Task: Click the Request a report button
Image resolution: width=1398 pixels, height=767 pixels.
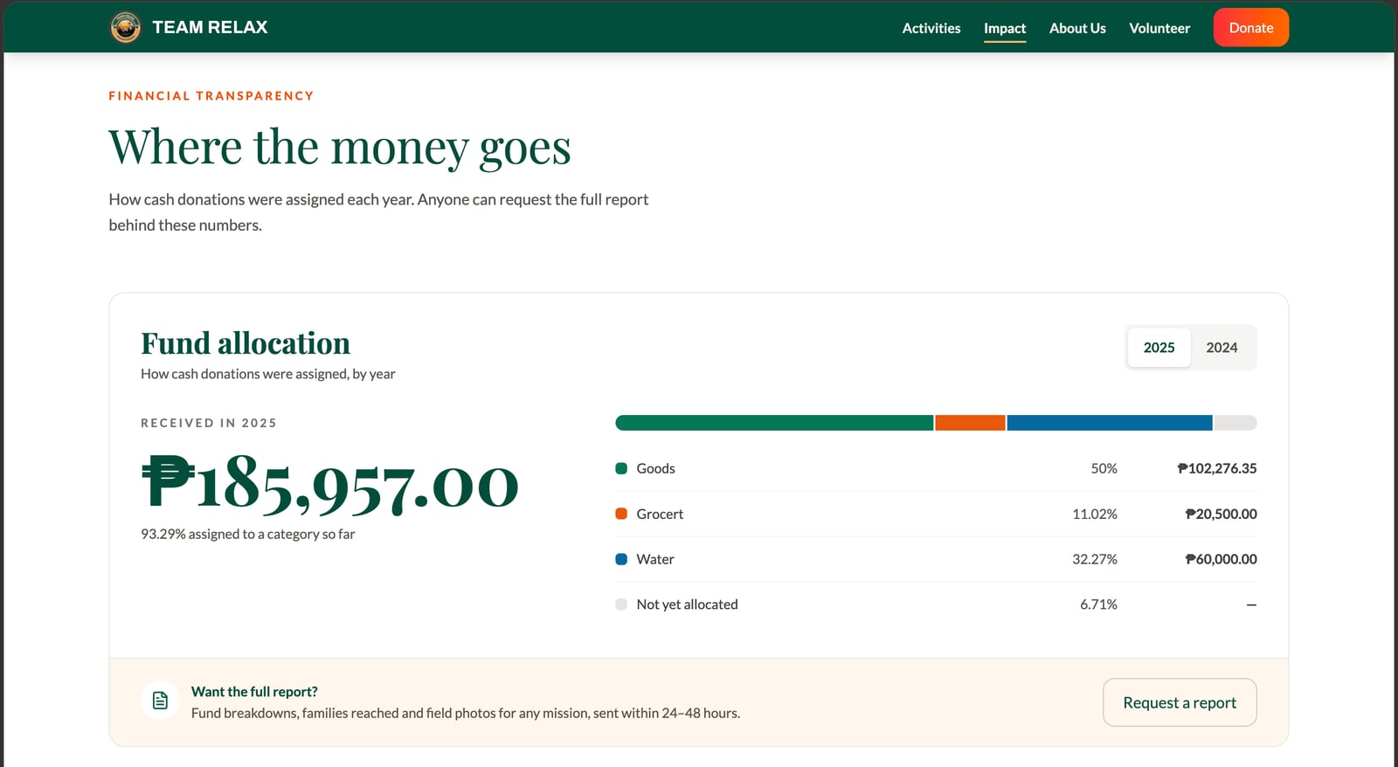Action: [1180, 702]
